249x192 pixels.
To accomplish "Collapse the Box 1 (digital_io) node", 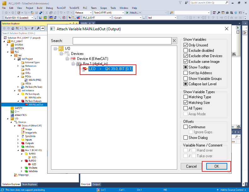I will coord(73,64).
